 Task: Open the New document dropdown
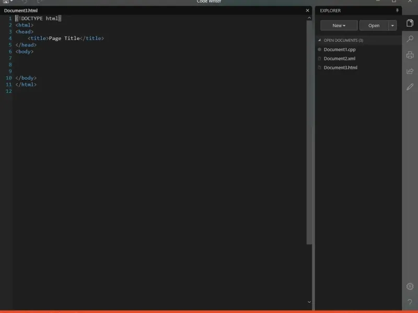(339, 26)
